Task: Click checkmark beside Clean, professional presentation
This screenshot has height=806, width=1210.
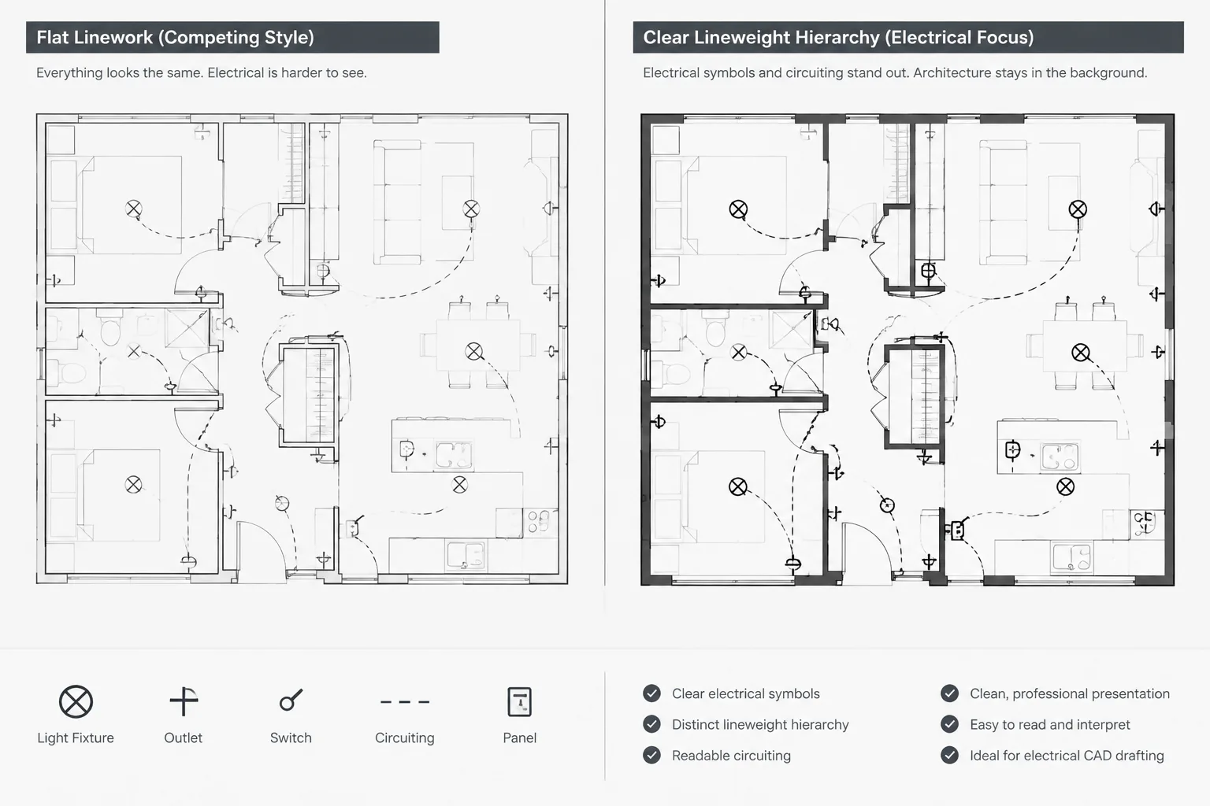Action: (950, 693)
